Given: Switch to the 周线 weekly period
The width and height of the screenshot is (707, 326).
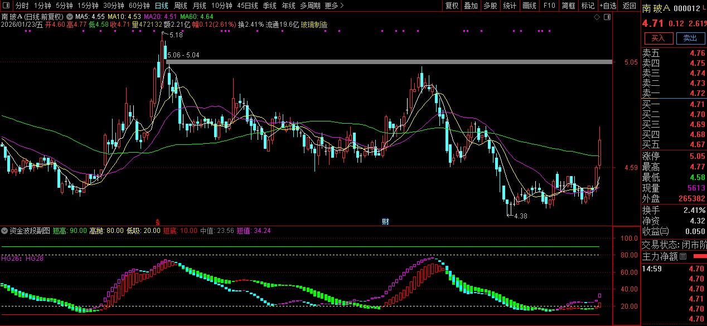Looking at the screenshot, I should (x=181, y=6).
